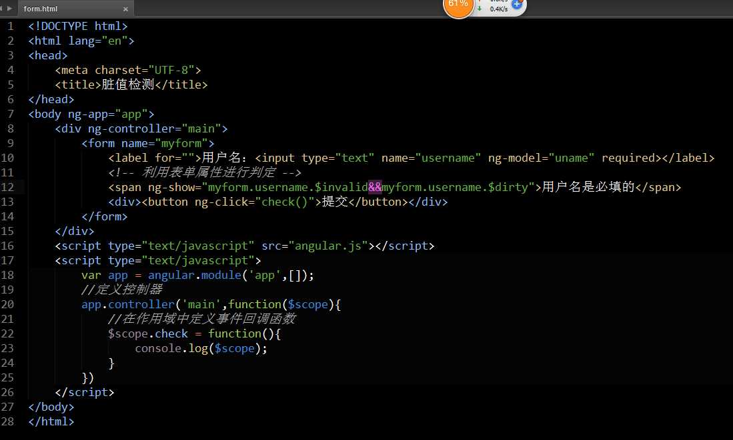
Task: Open the orange 61% memory accelerator ball
Action: (x=458, y=5)
